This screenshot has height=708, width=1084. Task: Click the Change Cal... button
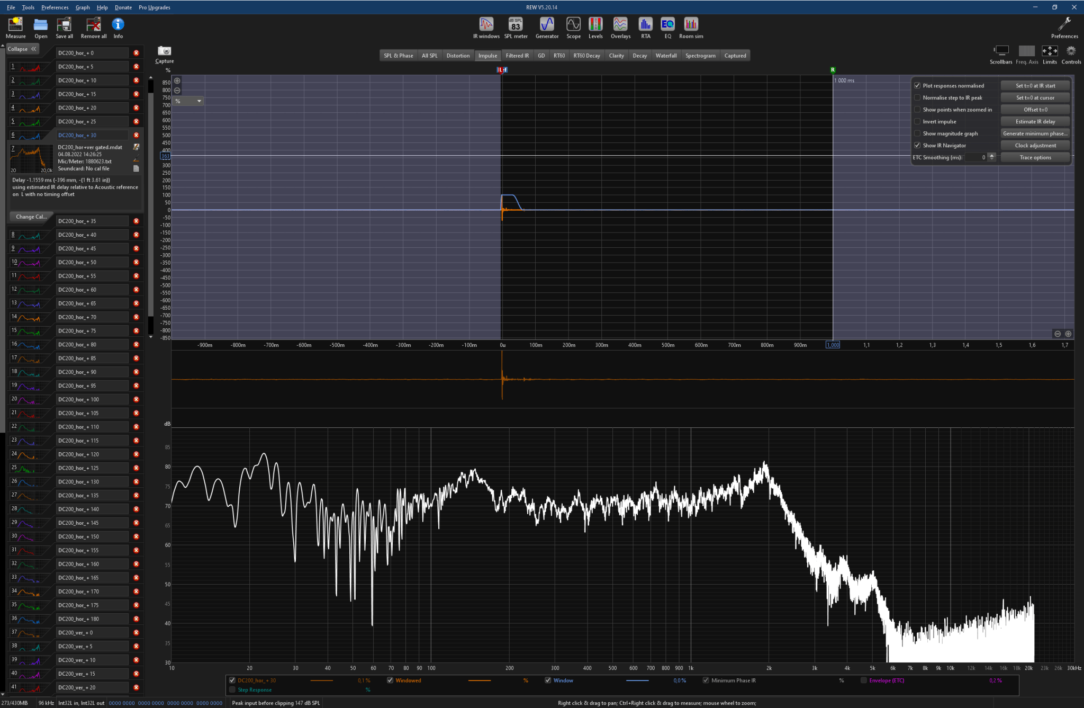(x=31, y=217)
